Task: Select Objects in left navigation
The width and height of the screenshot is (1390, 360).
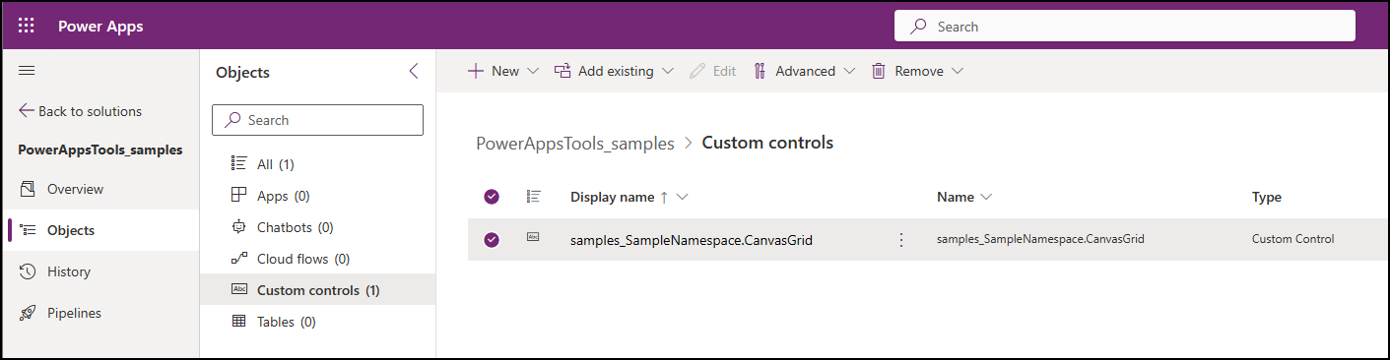Action: (x=99, y=230)
